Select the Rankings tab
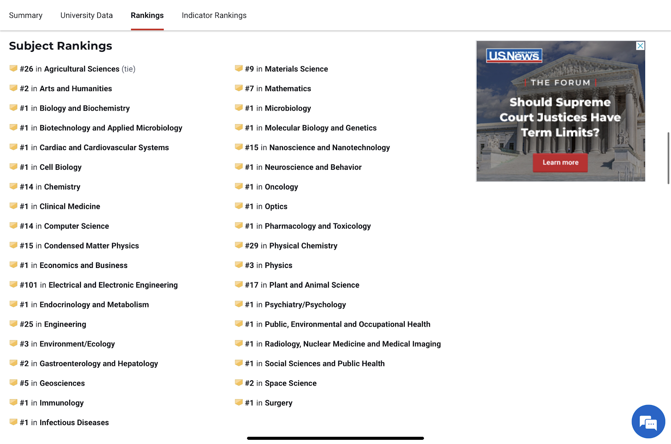 pyautogui.click(x=147, y=16)
